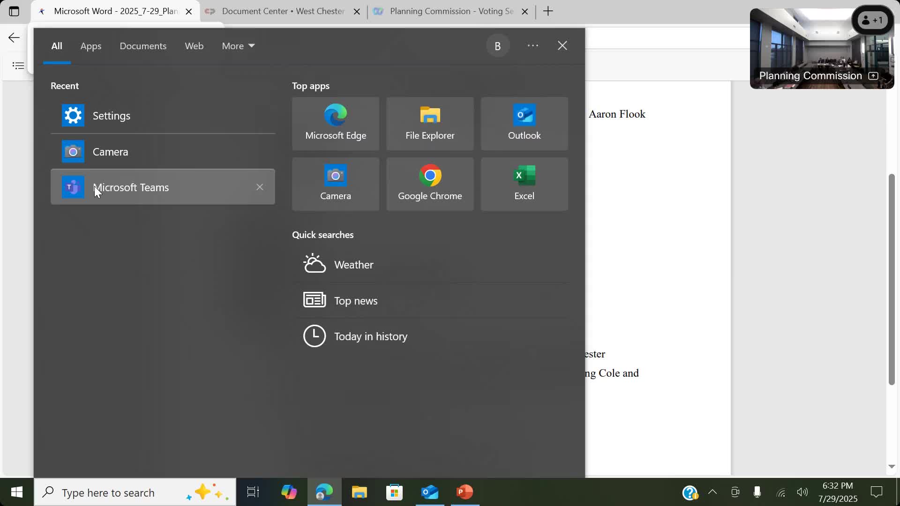Screen dimensions: 900x506
Task: Open Camera tile in Top apps
Action: 336,184
